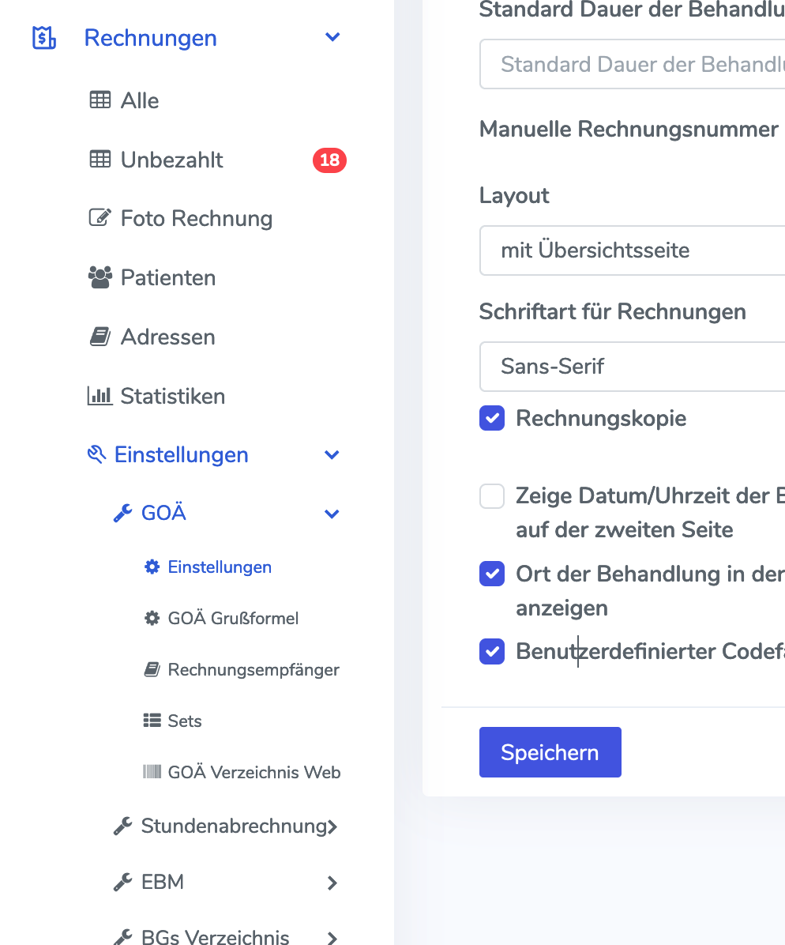The width and height of the screenshot is (785, 945).
Task: Click the Speichern button
Action: pyautogui.click(x=550, y=752)
